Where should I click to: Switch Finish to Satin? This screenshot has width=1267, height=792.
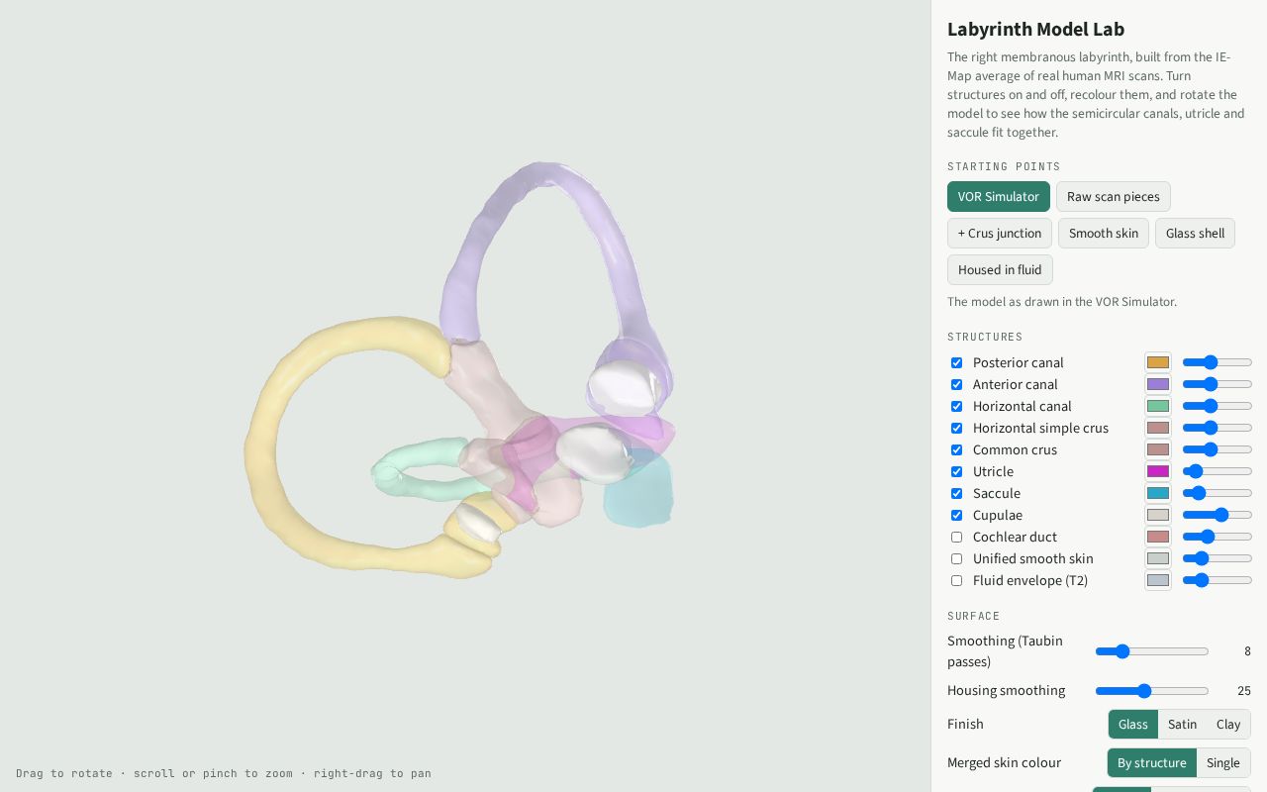(1182, 724)
